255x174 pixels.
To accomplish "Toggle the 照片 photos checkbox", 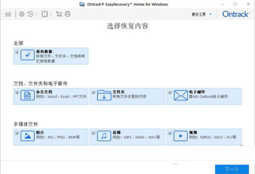I will coord(17,133).
